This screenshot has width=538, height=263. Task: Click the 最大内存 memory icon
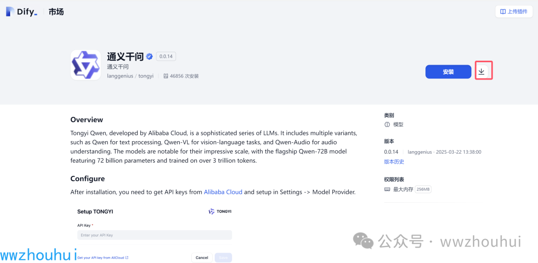387,189
